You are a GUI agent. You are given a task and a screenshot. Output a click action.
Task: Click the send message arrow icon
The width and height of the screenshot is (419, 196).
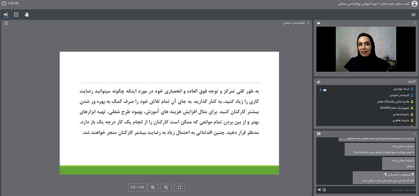tap(319, 190)
